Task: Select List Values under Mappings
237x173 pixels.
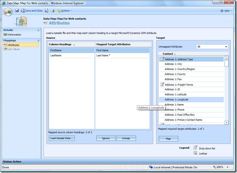Action: (x=14, y=49)
